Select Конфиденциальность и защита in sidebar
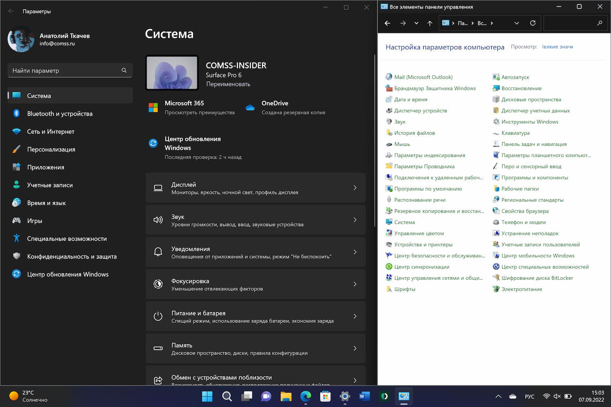The image size is (611, 407). (72, 256)
